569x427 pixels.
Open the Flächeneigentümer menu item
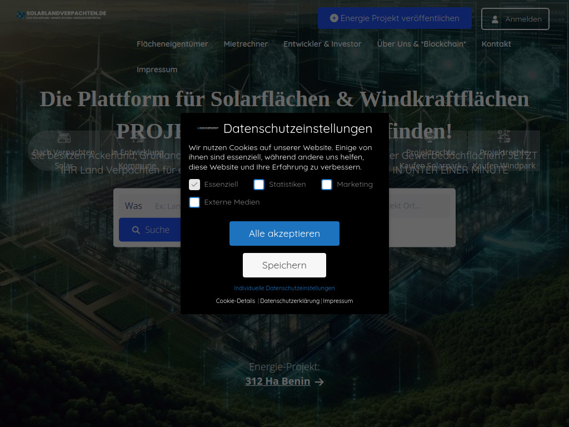172,43
